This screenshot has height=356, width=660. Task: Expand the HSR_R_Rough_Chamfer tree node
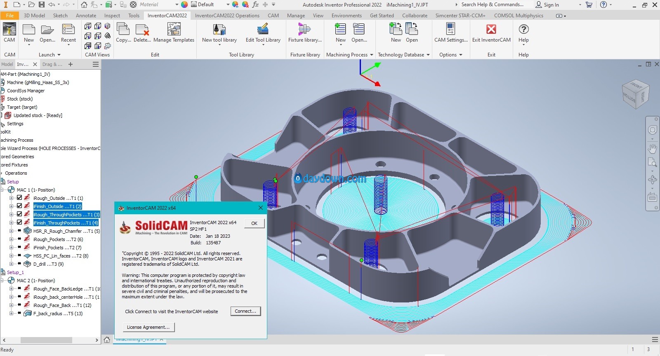[11, 231]
